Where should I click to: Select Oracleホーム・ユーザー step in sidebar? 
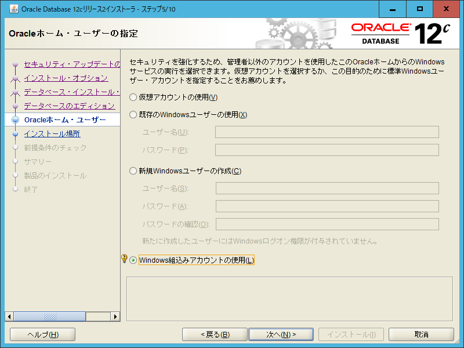tap(65, 120)
